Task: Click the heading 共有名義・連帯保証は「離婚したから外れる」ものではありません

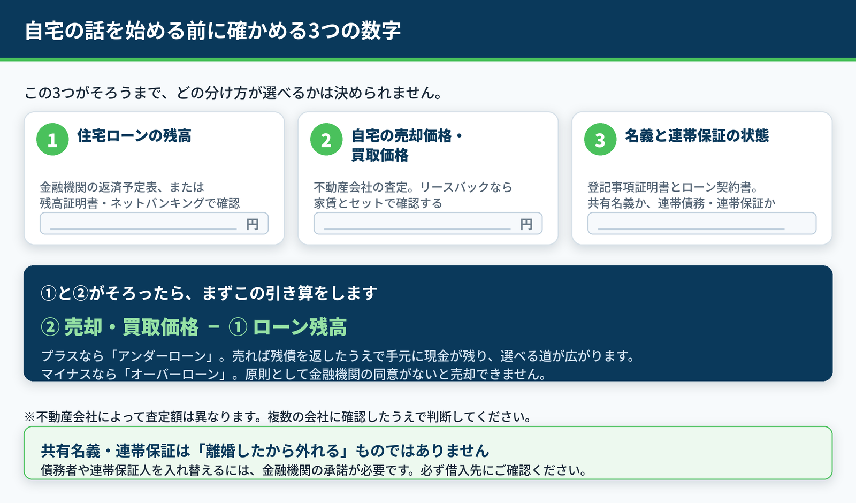Action: tap(265, 451)
